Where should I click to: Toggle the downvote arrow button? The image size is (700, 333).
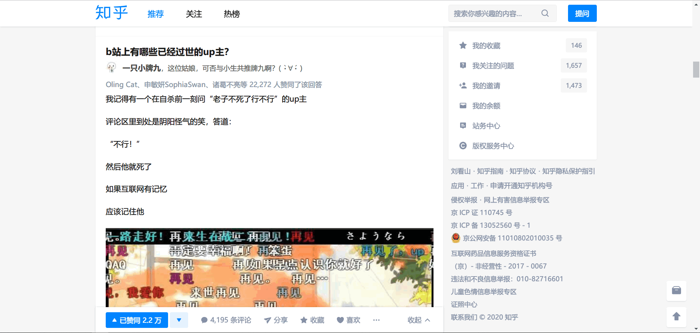tap(179, 320)
